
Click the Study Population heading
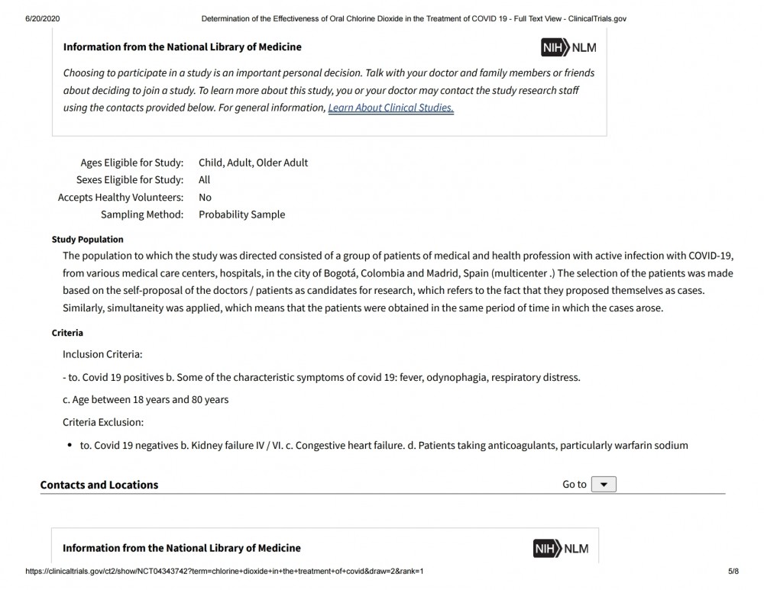coord(88,240)
